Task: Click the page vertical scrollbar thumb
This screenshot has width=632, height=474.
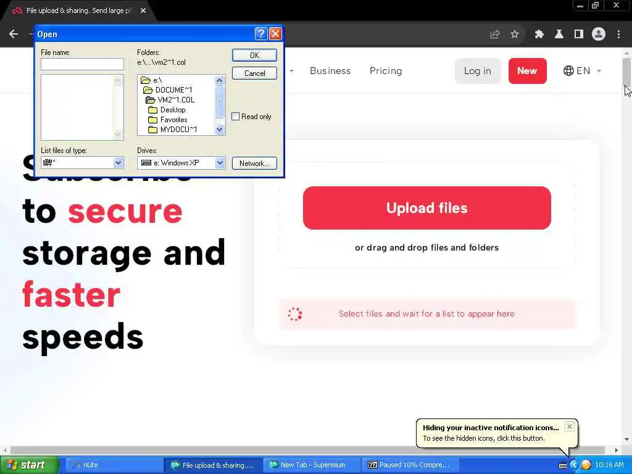Action: (x=627, y=72)
